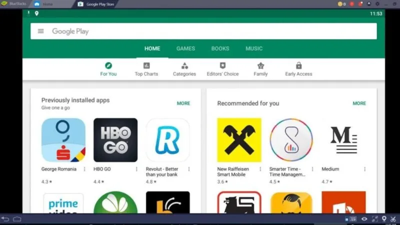The width and height of the screenshot is (400, 225).
Task: Open the Google Play hamburger menu
Action: click(x=41, y=31)
